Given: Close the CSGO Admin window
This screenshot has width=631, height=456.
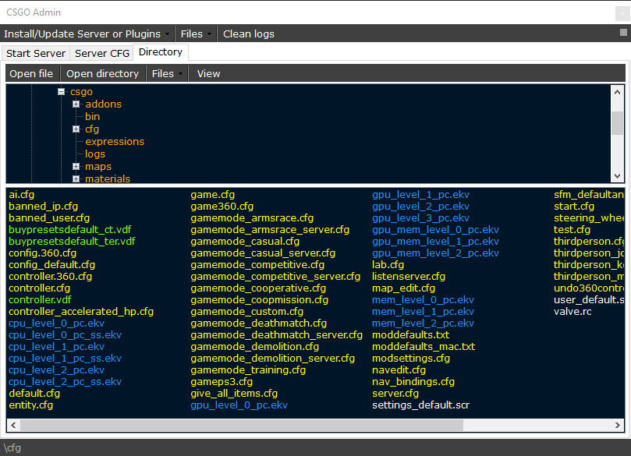Looking at the screenshot, I should [x=622, y=13].
